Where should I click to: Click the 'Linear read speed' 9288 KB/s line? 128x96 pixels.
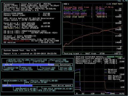pyautogui.click(x=85, y=17)
